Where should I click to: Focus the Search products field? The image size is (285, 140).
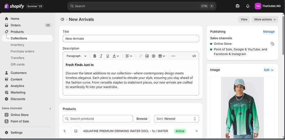pos(98,119)
